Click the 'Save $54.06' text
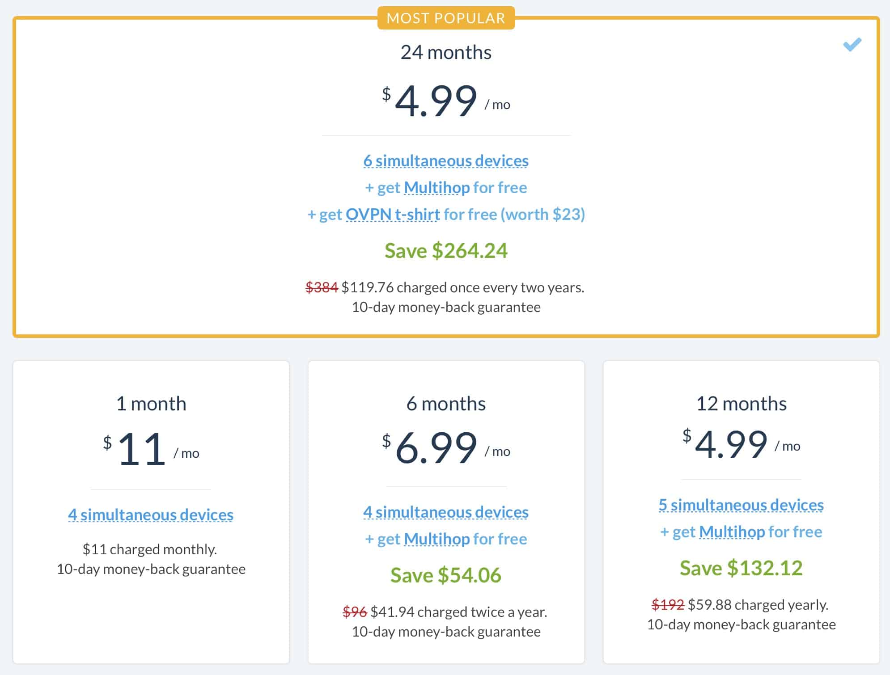The image size is (890, 675). click(x=446, y=575)
